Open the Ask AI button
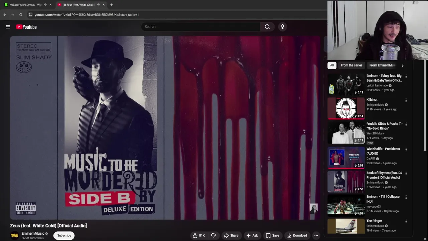The height and width of the screenshot is (241, 428). click(252, 235)
